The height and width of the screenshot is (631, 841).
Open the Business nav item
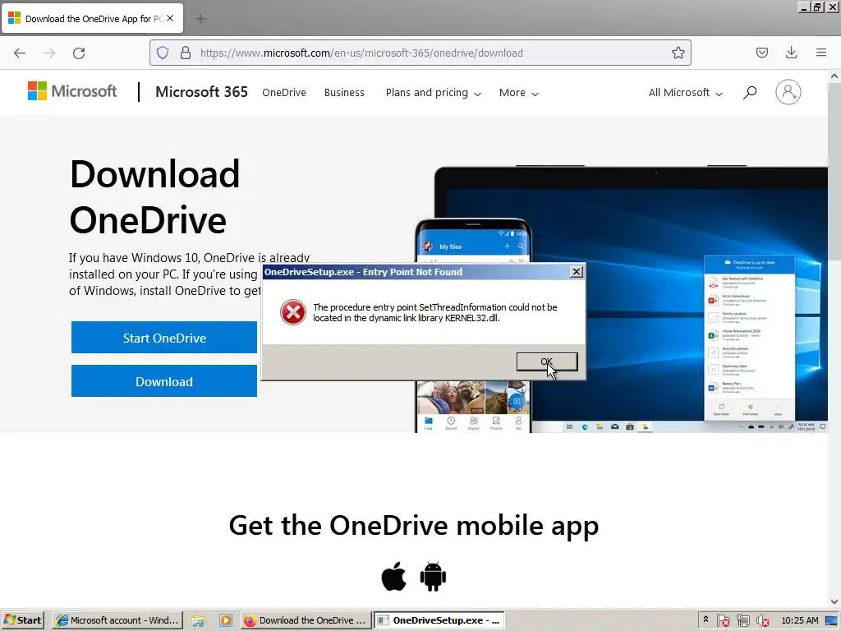tap(344, 93)
